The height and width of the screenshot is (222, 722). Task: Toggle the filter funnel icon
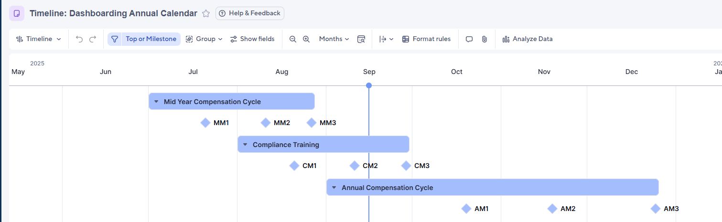point(115,39)
